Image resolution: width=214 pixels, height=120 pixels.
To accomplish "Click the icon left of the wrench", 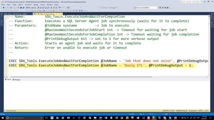I will click(160, 8).
